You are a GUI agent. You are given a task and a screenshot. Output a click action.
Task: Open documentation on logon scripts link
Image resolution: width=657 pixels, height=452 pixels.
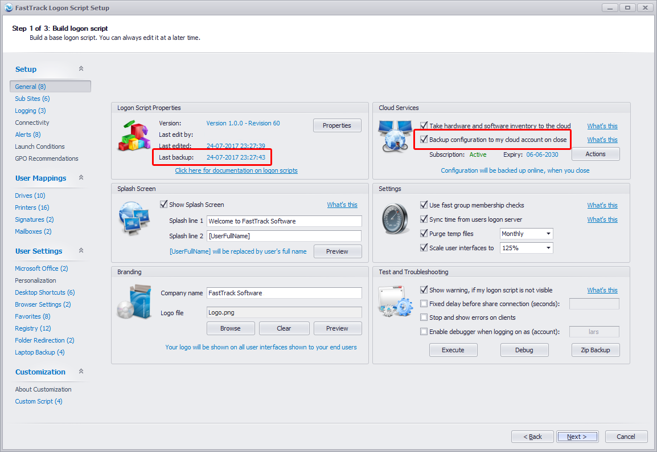[x=236, y=170]
